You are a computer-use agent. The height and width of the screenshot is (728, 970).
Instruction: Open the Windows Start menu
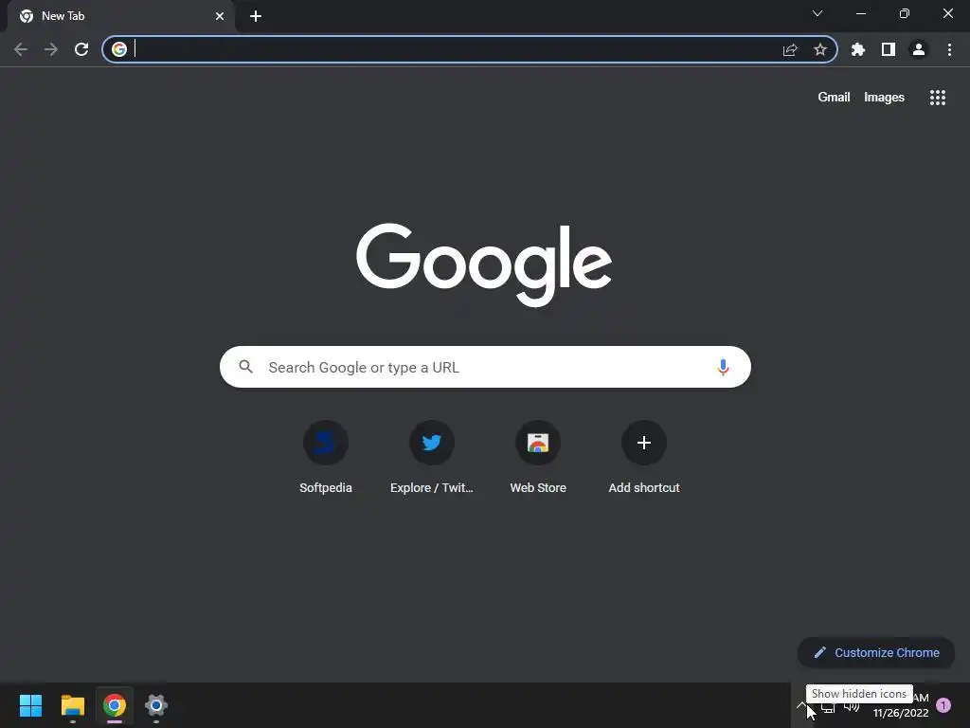[x=31, y=705]
